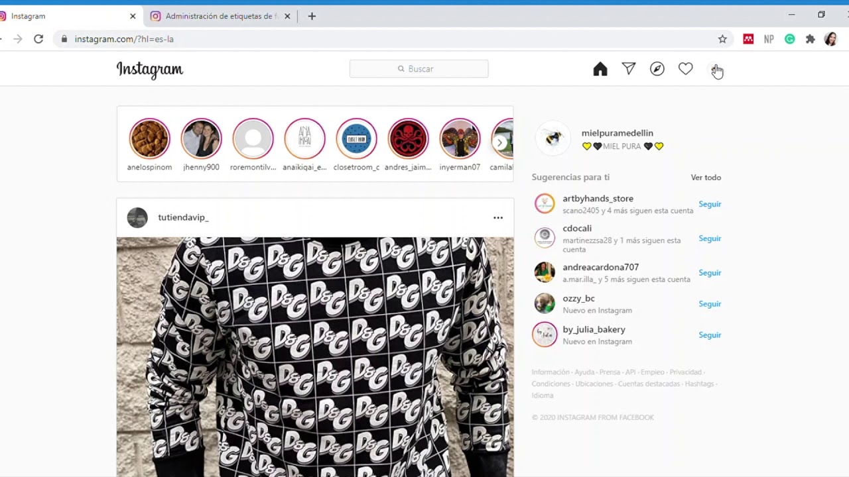Open the Información footer link
This screenshot has width=849, height=477.
pyautogui.click(x=551, y=372)
